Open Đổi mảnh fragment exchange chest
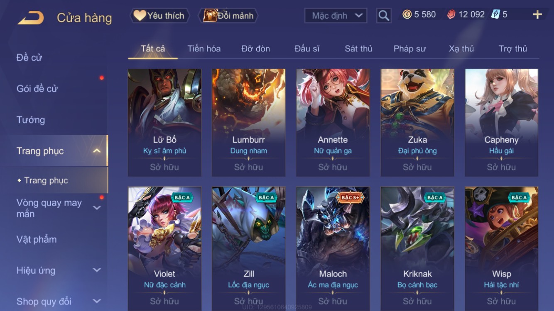 (228, 16)
